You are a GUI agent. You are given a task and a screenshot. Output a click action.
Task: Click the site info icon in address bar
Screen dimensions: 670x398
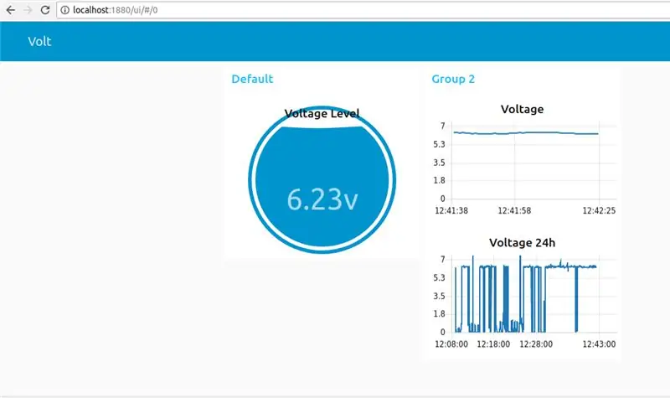(65, 10)
